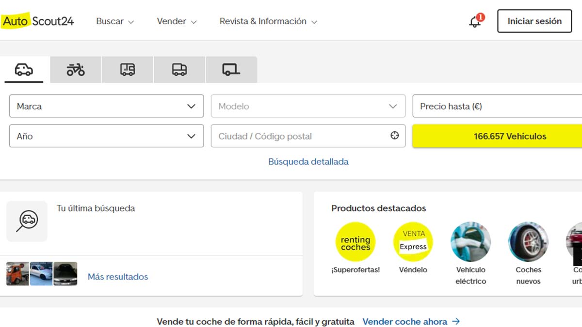
Task: Click the location crosshair icon
Action: (x=395, y=136)
